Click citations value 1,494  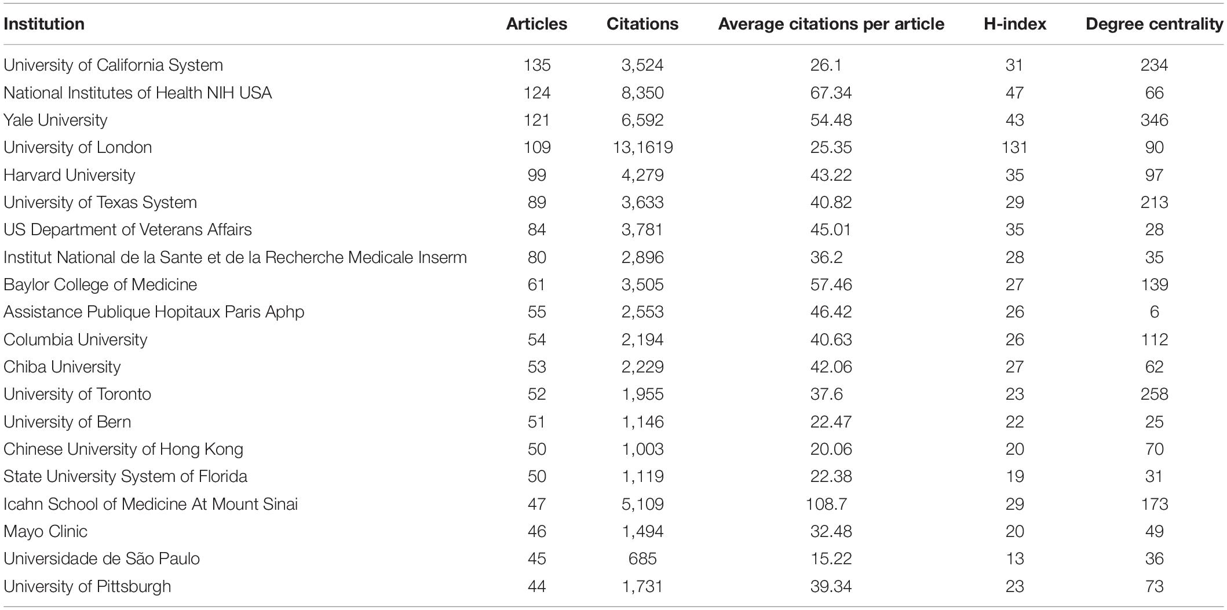[x=642, y=531]
